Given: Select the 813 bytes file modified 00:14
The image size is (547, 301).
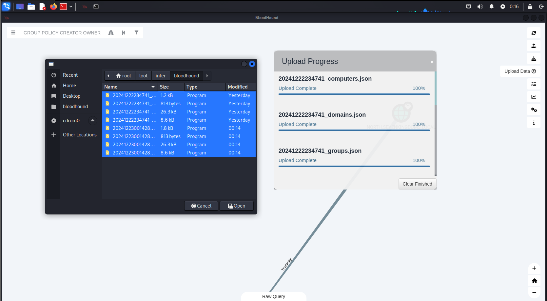Looking at the screenshot, I should point(179,136).
